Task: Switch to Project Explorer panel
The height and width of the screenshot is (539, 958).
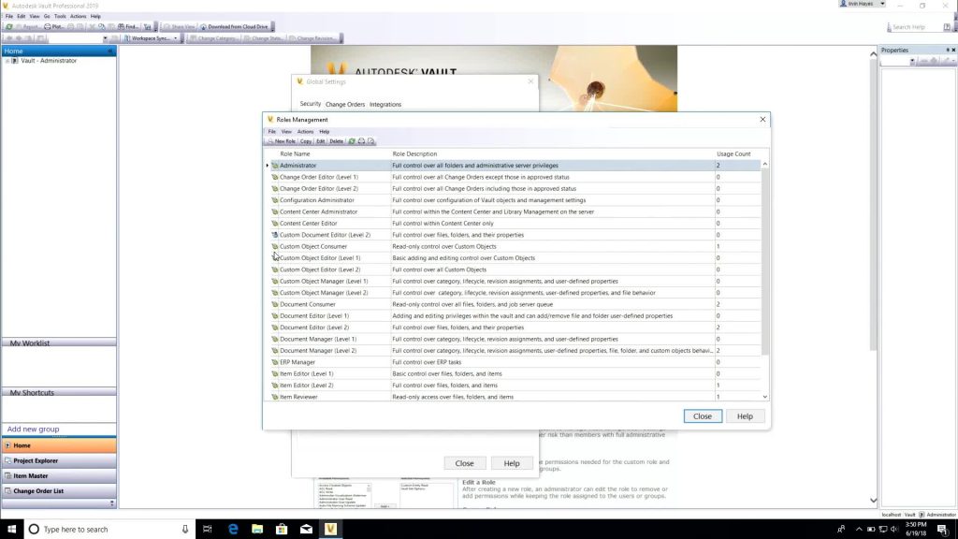Action: click(37, 460)
